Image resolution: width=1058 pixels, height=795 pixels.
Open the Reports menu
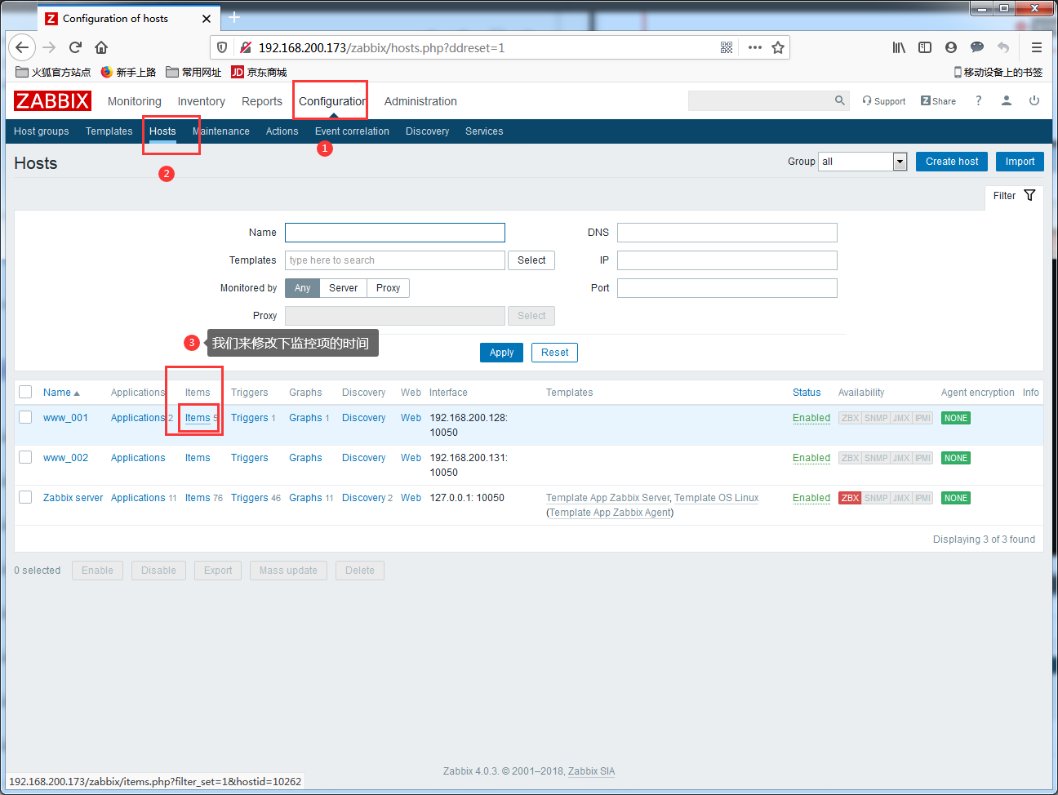262,101
